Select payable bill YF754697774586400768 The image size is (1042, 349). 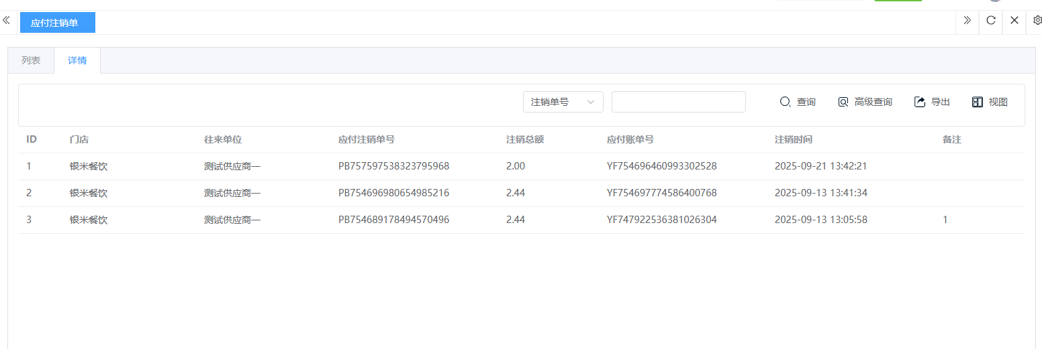pyautogui.click(x=661, y=193)
